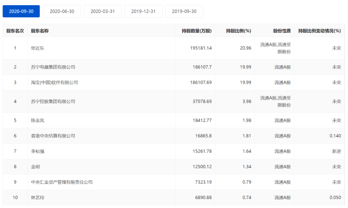Click the 持股数量(万股) column header
Image resolution: width=348 pixels, height=208 pixels.
pyautogui.click(x=197, y=31)
